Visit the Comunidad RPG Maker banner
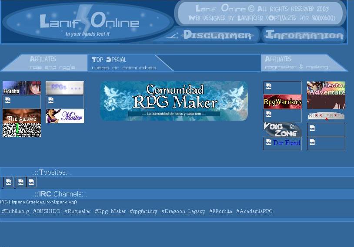The height and width of the screenshot is (247, 354). [174, 101]
